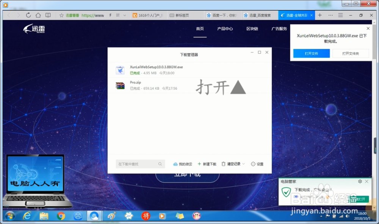Close the download complete notification popup
This screenshot has height=224, width=379.
pyautogui.click(x=368, y=28)
